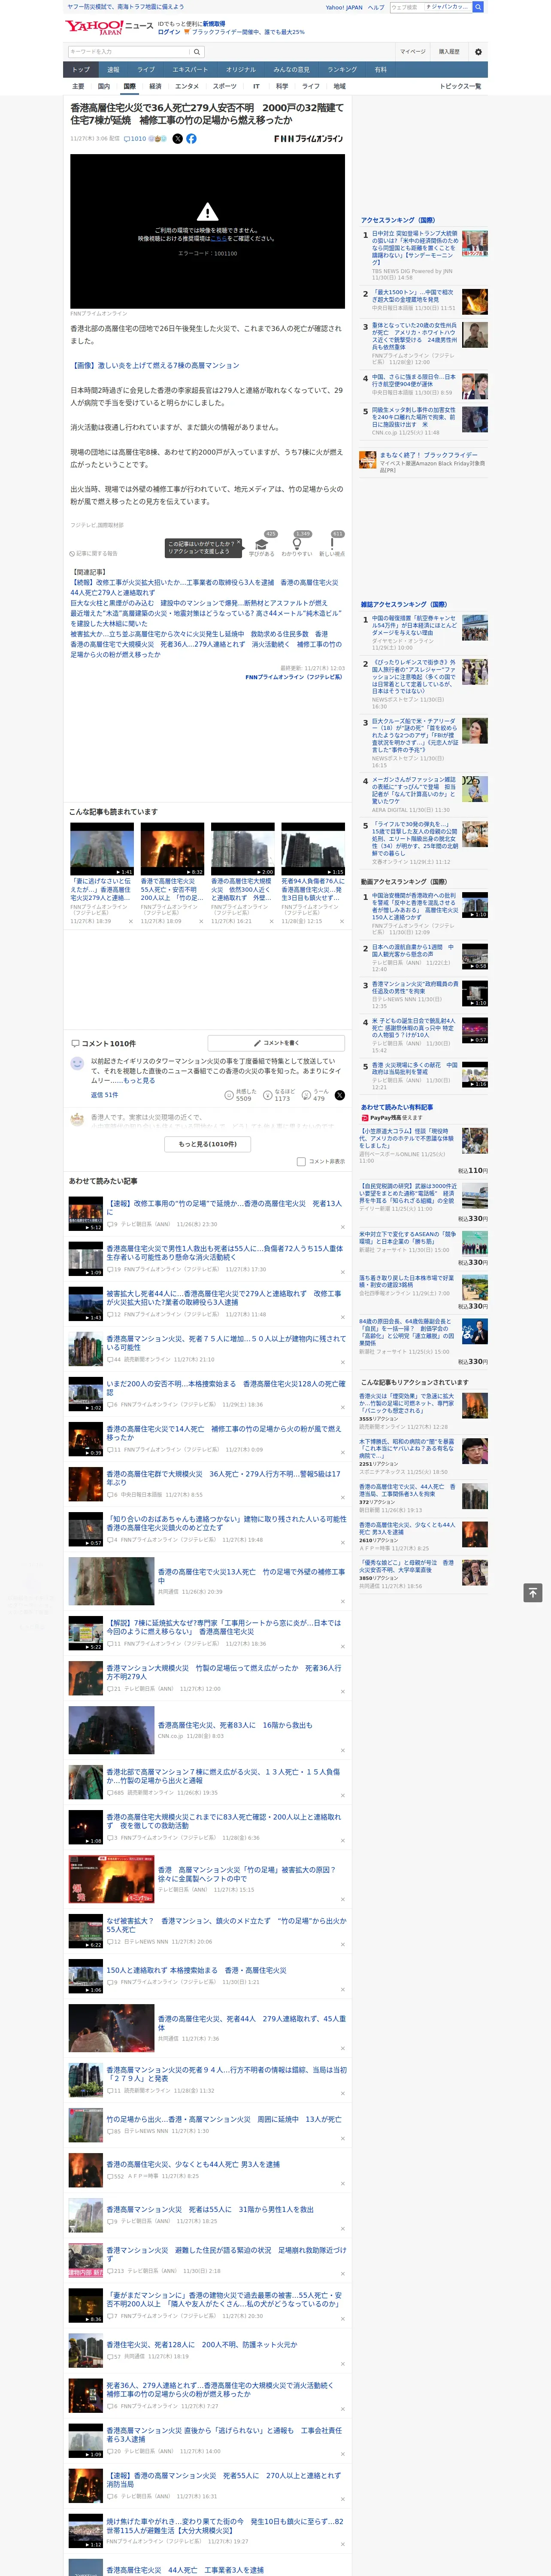Open the 香港高層住宅火災、死者83人に article
This screenshot has width=551, height=2576.
(235, 1725)
